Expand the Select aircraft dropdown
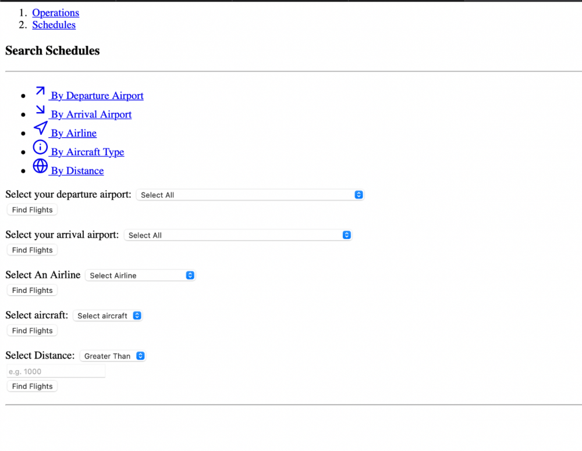The height and width of the screenshot is (451, 582). [108, 316]
